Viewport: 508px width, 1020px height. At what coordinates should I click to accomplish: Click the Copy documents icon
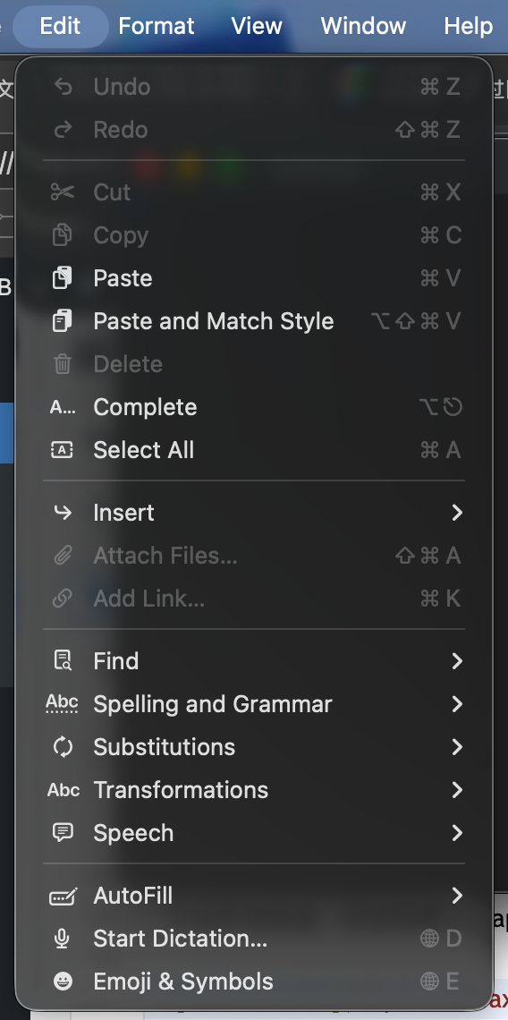click(63, 234)
